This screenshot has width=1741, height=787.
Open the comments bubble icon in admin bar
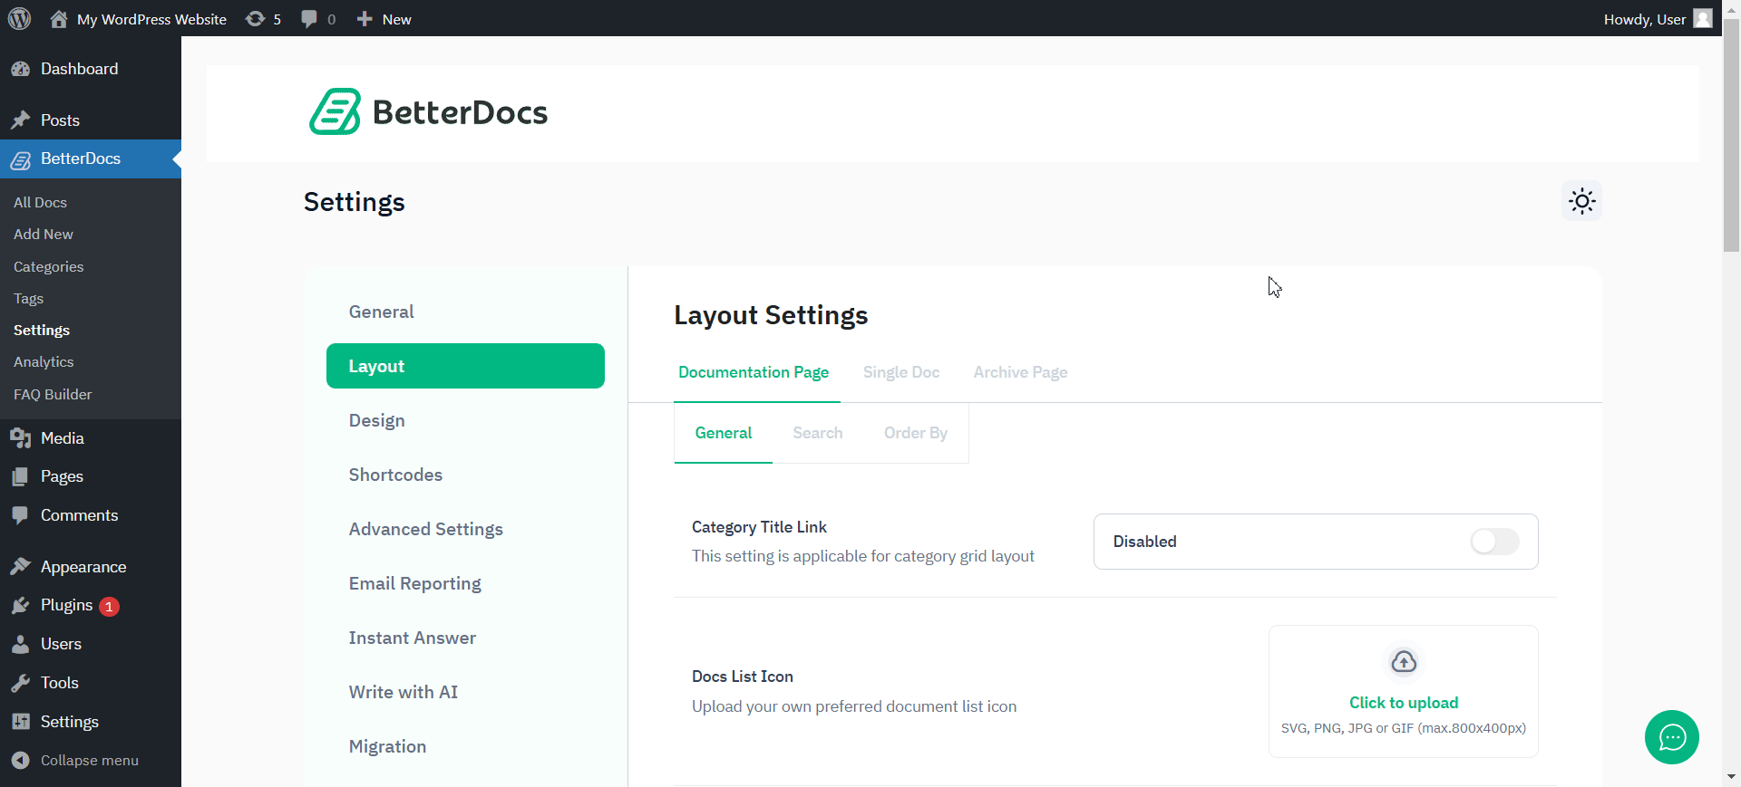coord(309,19)
